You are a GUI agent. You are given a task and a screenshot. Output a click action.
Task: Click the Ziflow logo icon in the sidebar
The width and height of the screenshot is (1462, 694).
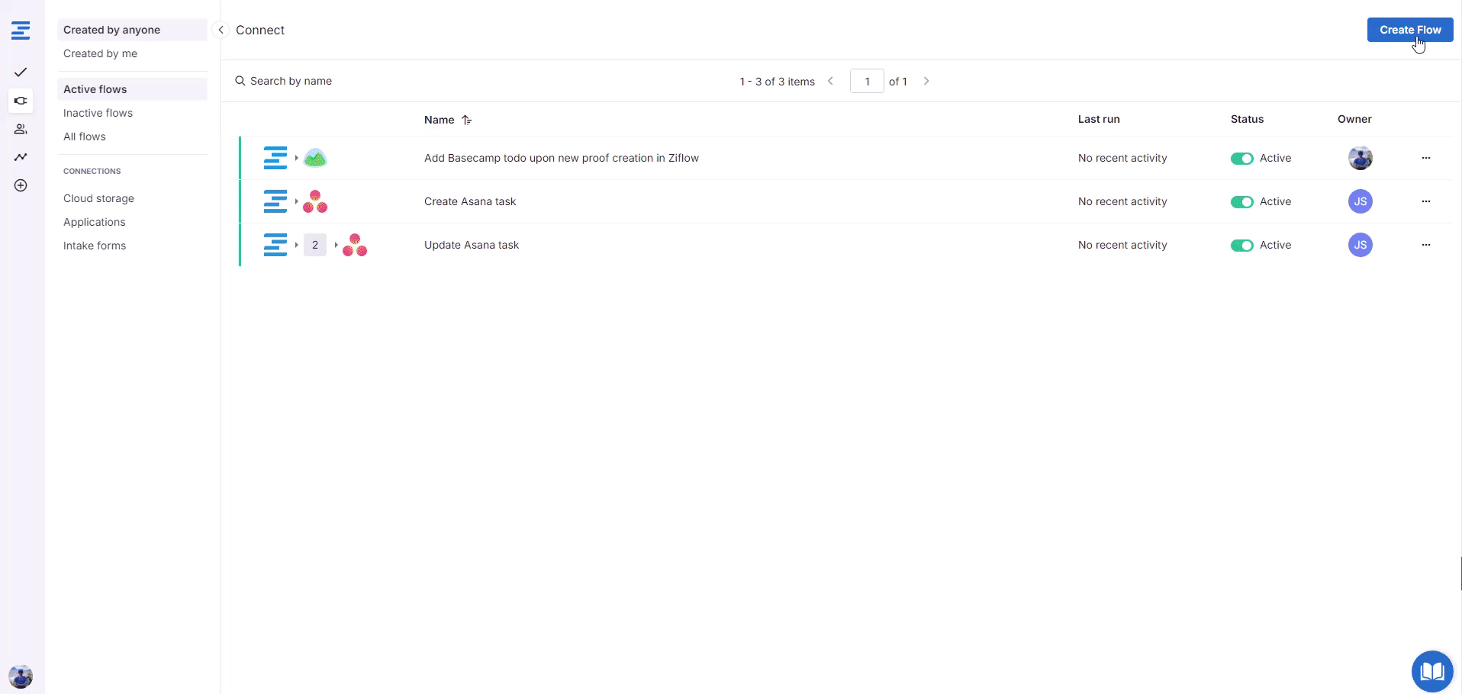point(21,31)
